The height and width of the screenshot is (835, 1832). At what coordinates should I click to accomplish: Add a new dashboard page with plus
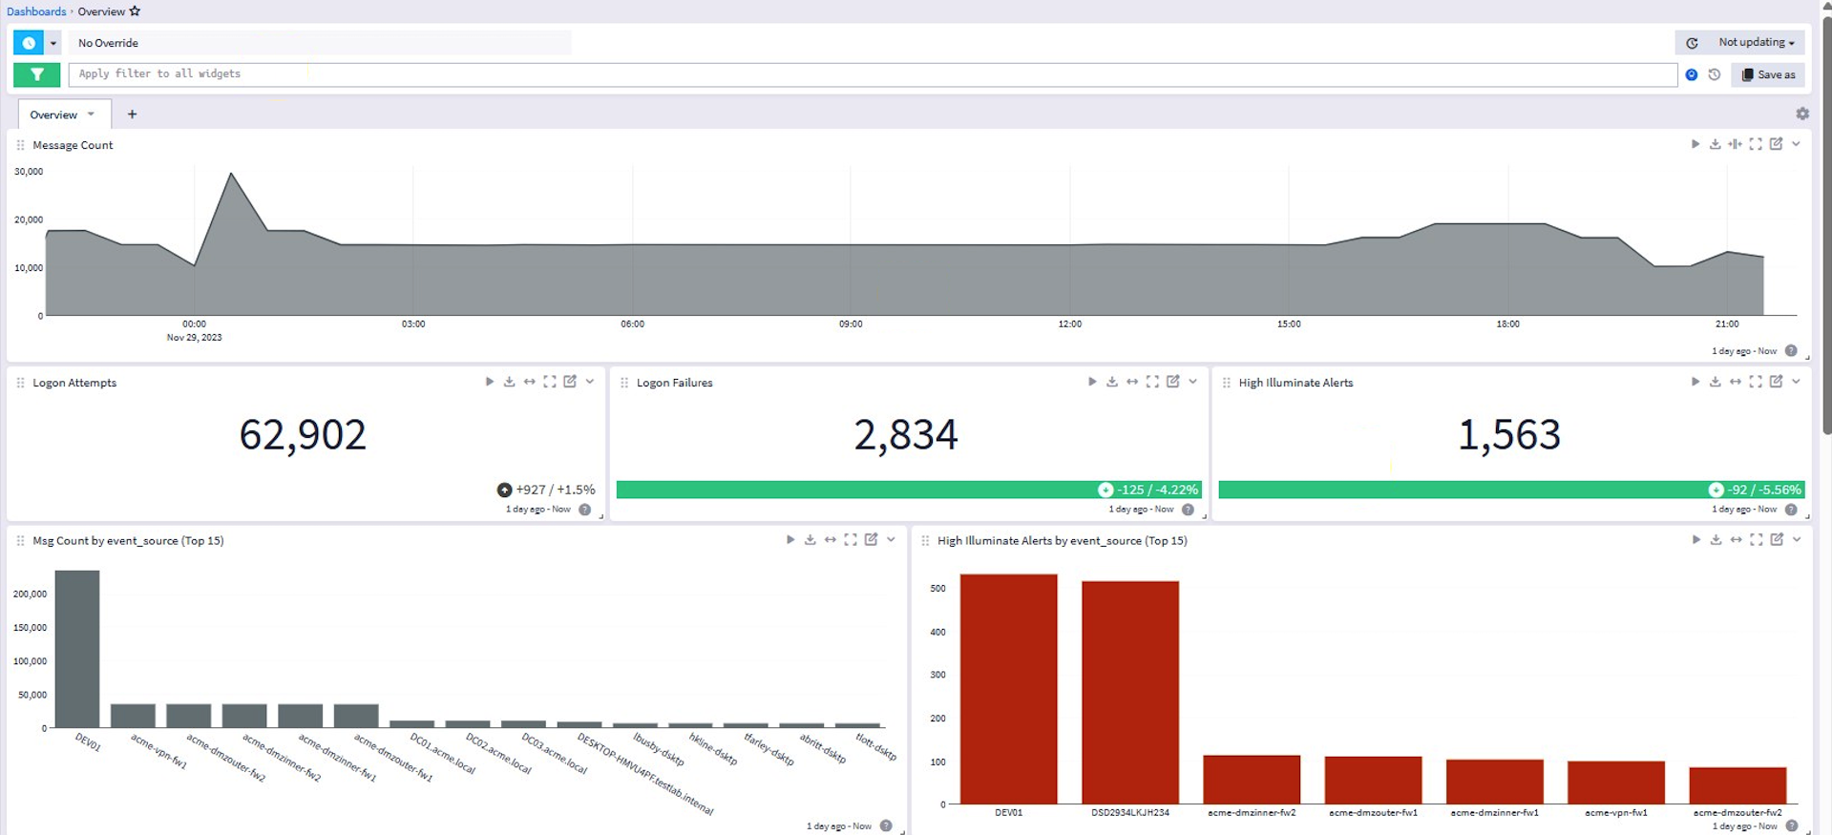(x=132, y=115)
